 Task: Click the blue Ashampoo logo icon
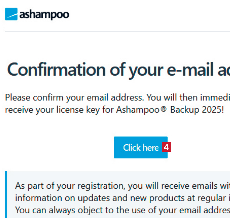[11, 14]
